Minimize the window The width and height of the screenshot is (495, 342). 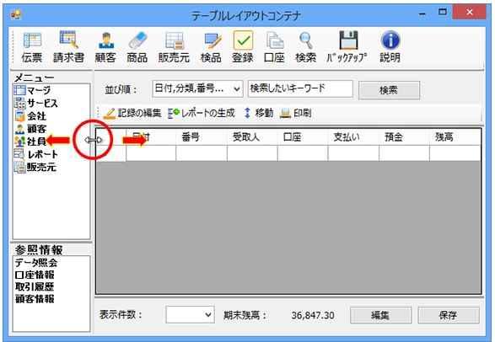point(423,13)
